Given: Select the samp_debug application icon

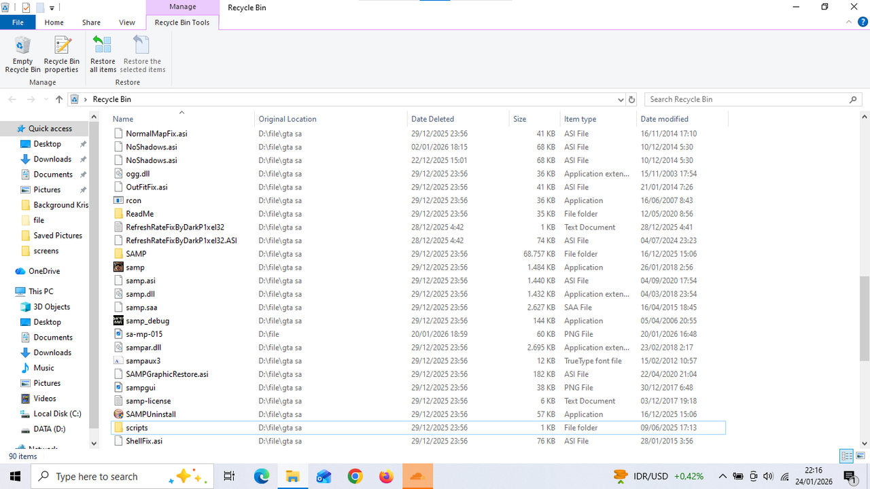Looking at the screenshot, I should [x=118, y=321].
